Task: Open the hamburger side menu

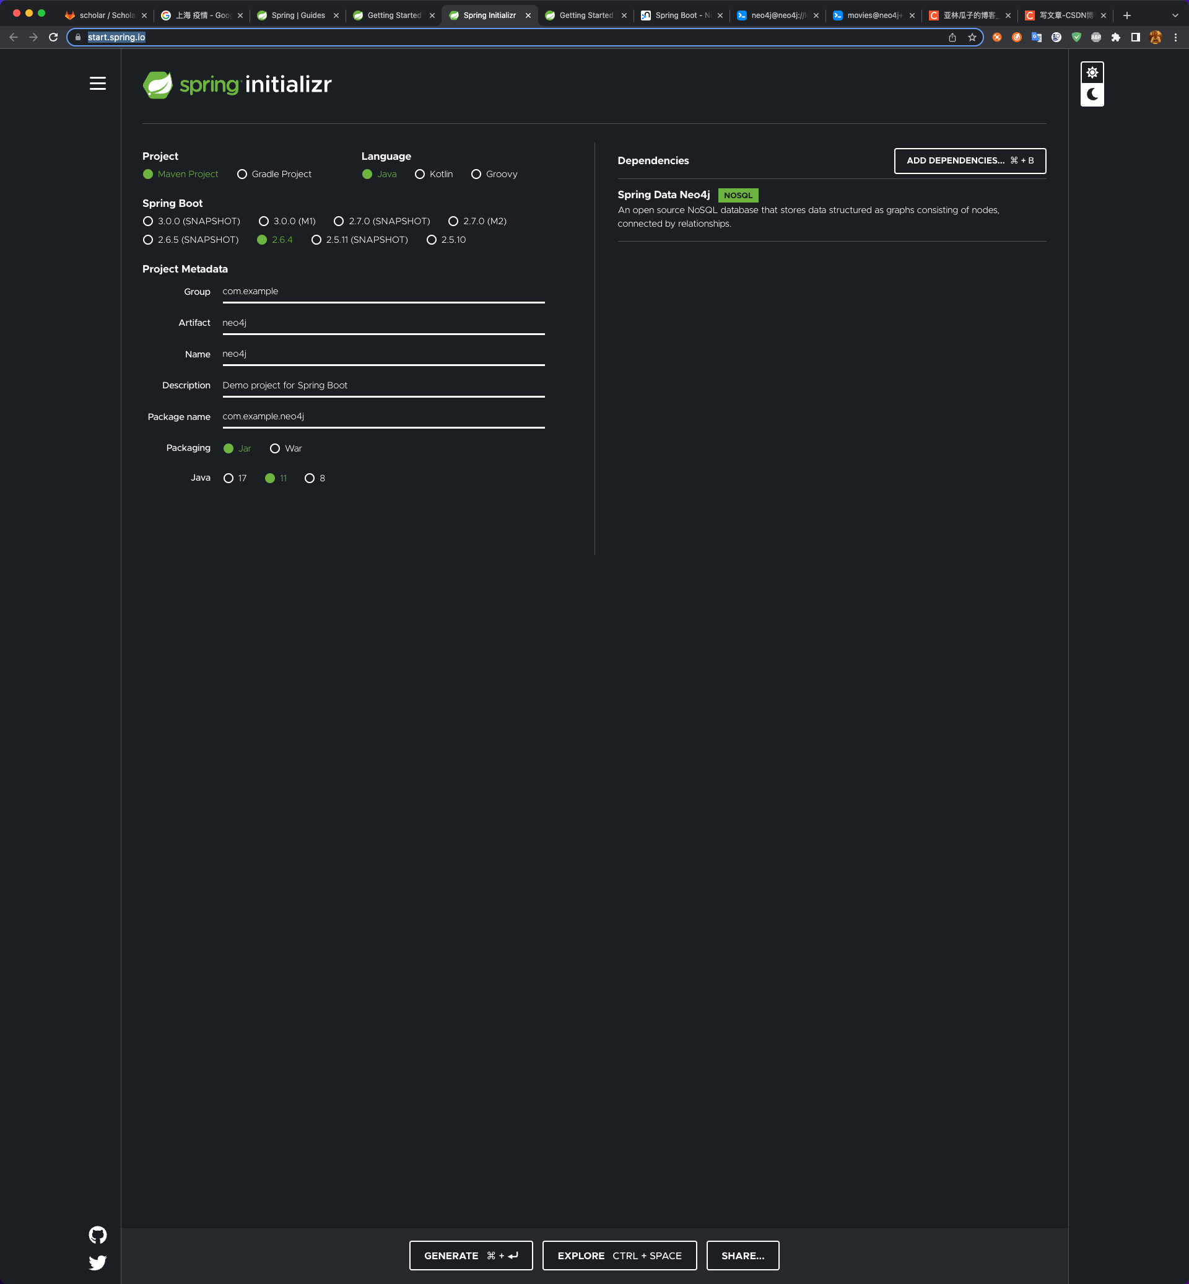Action: point(98,83)
